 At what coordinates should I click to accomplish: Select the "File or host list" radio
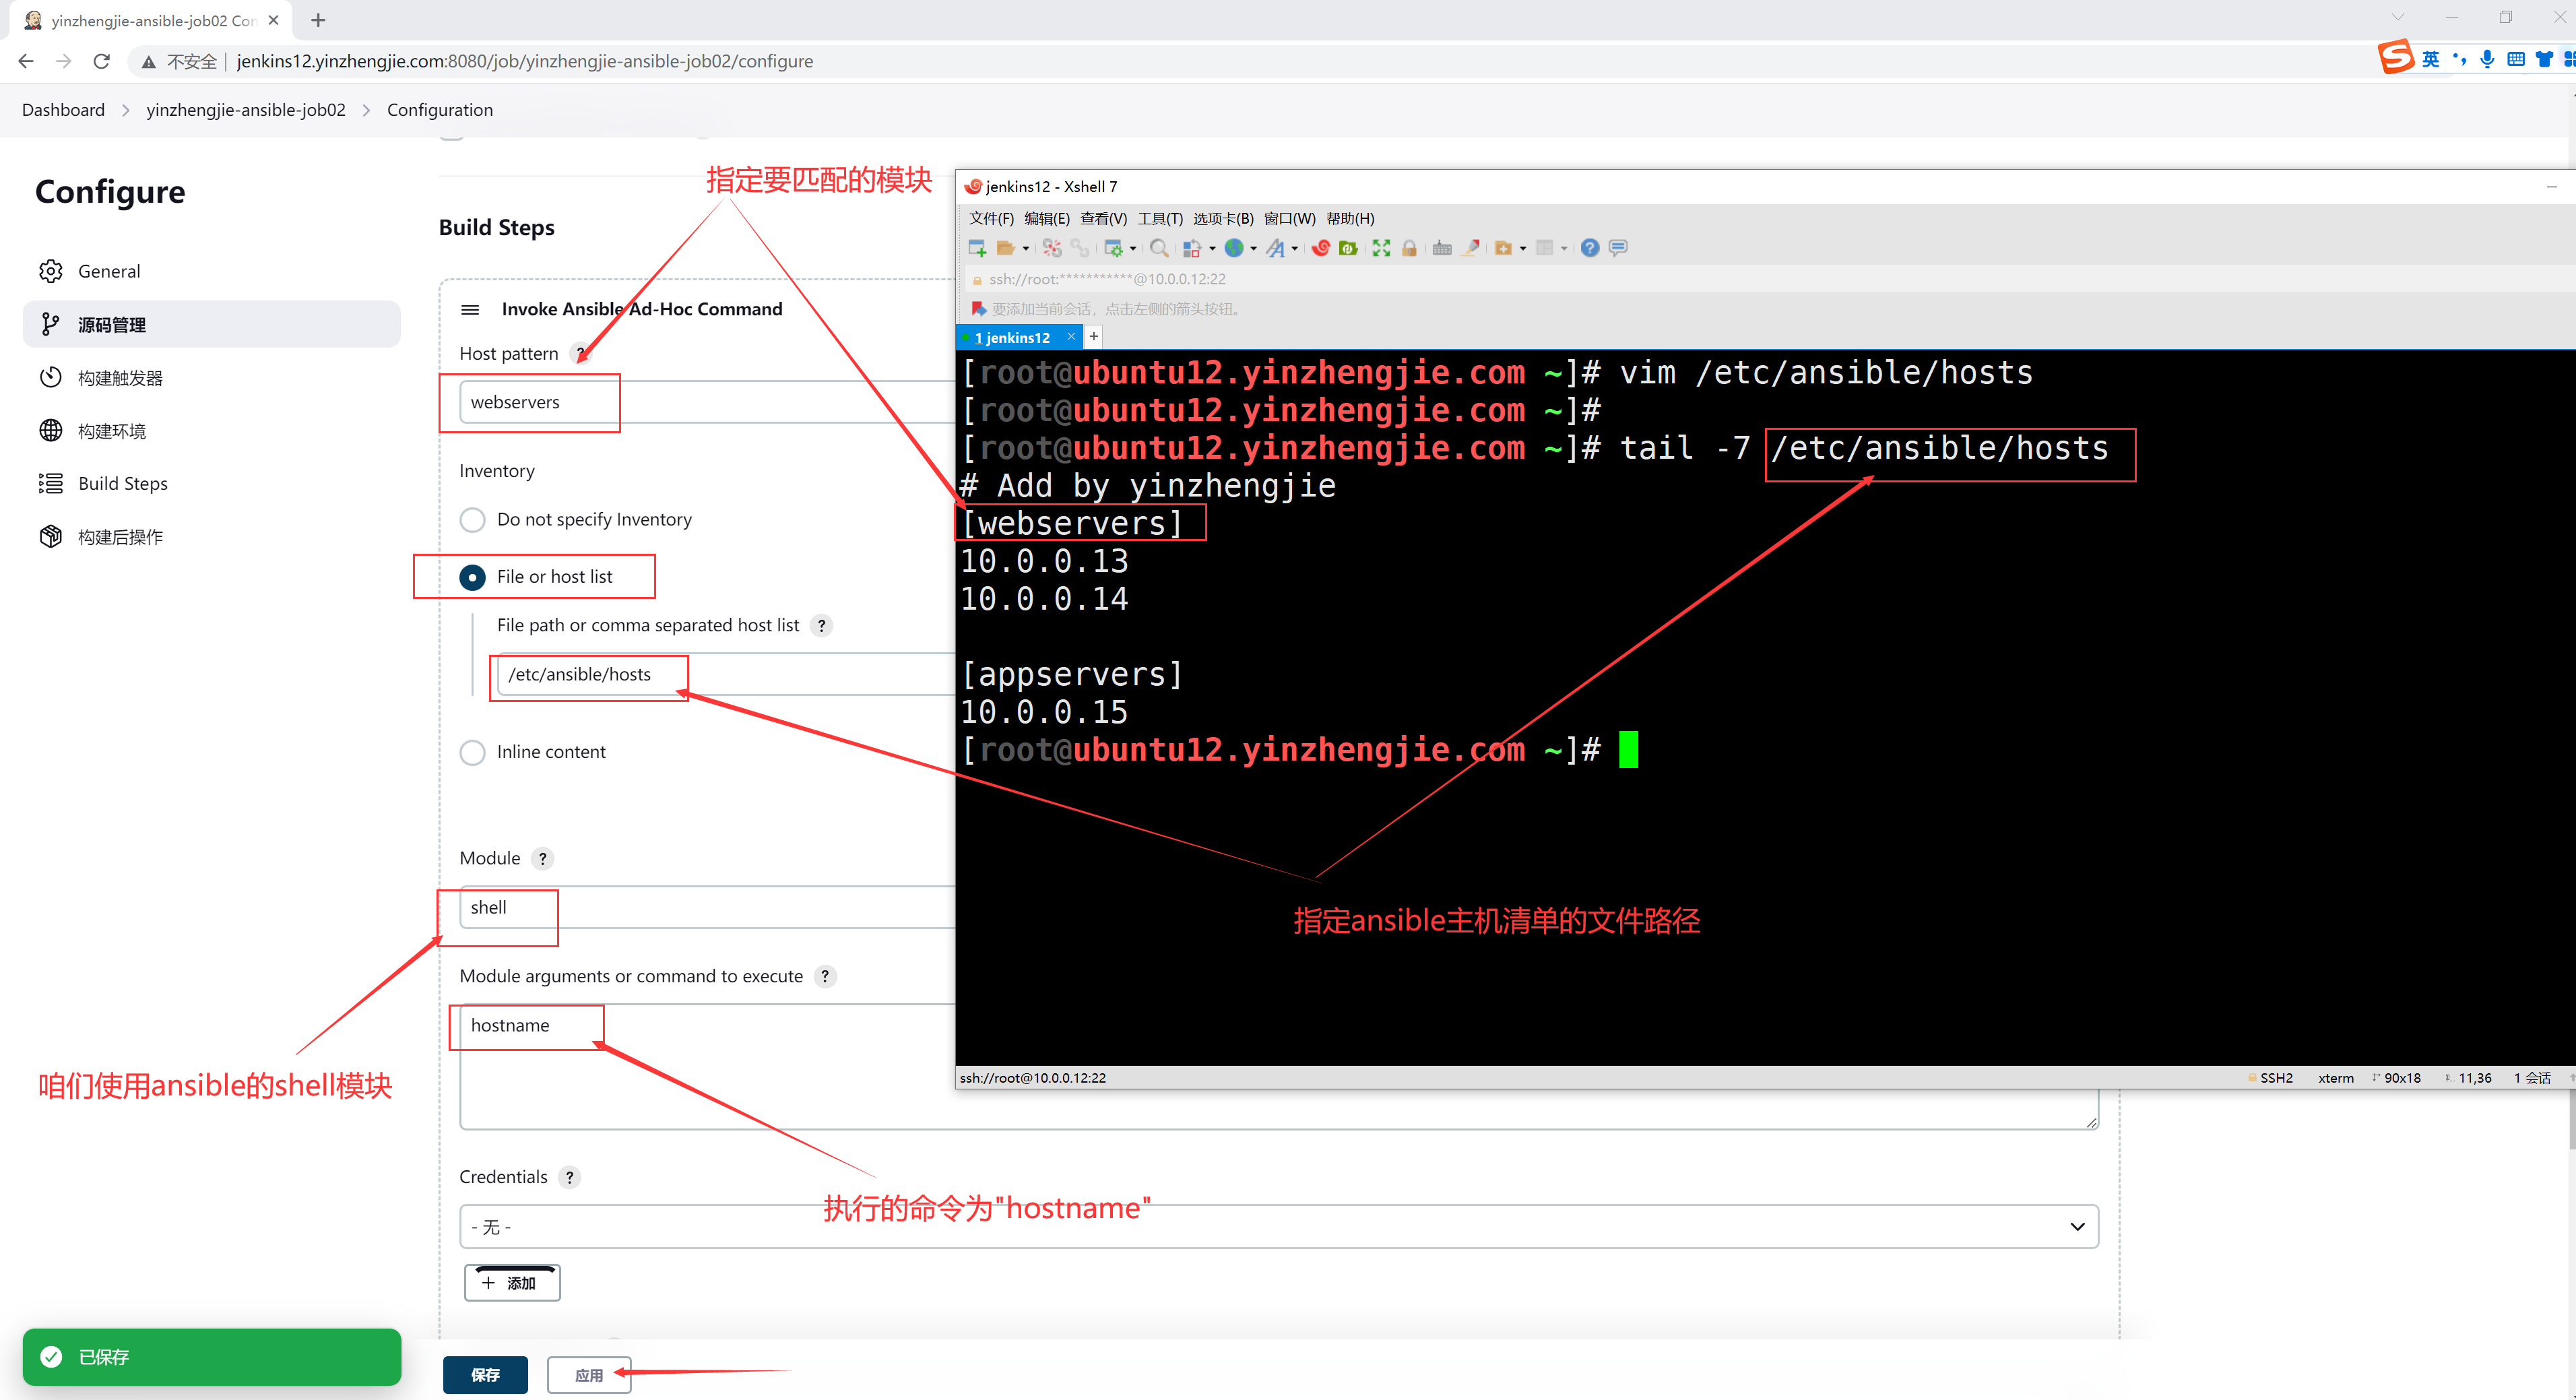(x=472, y=577)
